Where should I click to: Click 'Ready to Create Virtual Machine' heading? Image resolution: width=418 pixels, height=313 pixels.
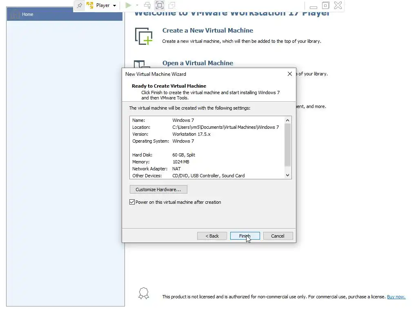point(169,86)
